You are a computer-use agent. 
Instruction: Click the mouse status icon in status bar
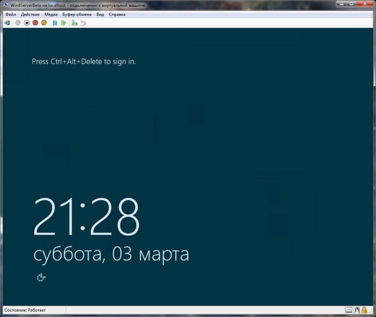pyautogui.click(x=357, y=310)
